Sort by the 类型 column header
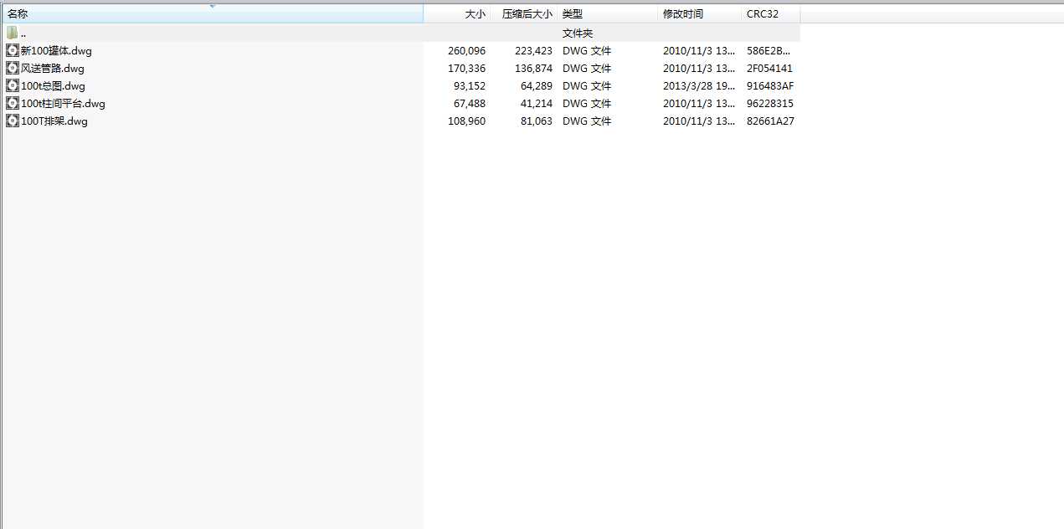The width and height of the screenshot is (1064, 529). click(x=608, y=14)
